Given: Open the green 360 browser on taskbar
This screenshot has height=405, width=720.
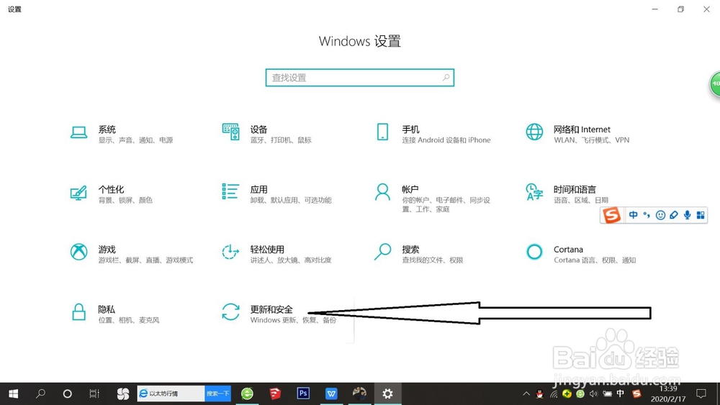Looking at the screenshot, I should coord(247,393).
